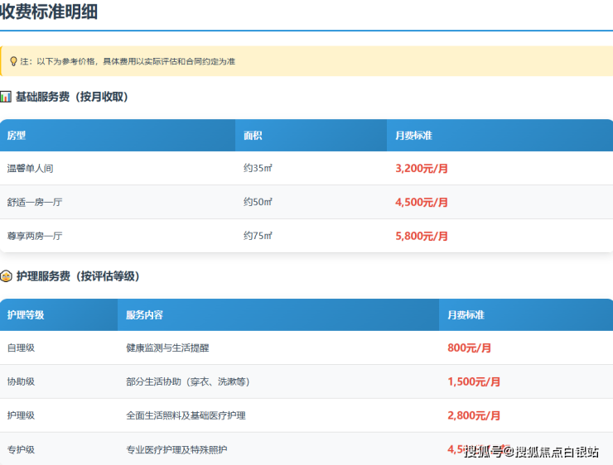The image size is (613, 465).
Task: Select the 房型 column header
Action: (x=17, y=136)
